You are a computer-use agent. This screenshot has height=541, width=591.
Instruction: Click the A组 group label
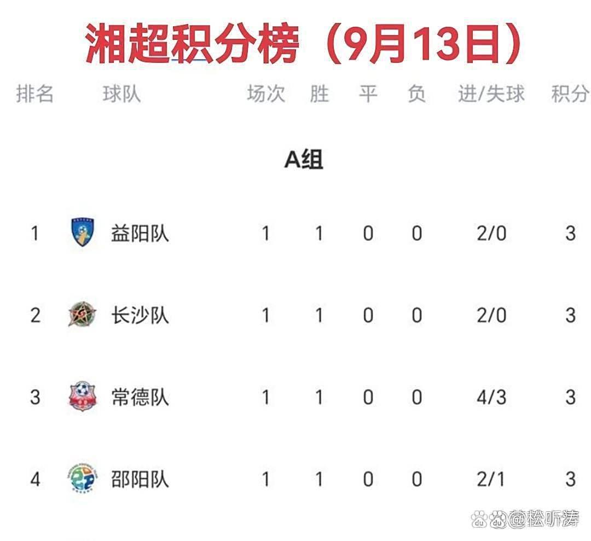304,160
